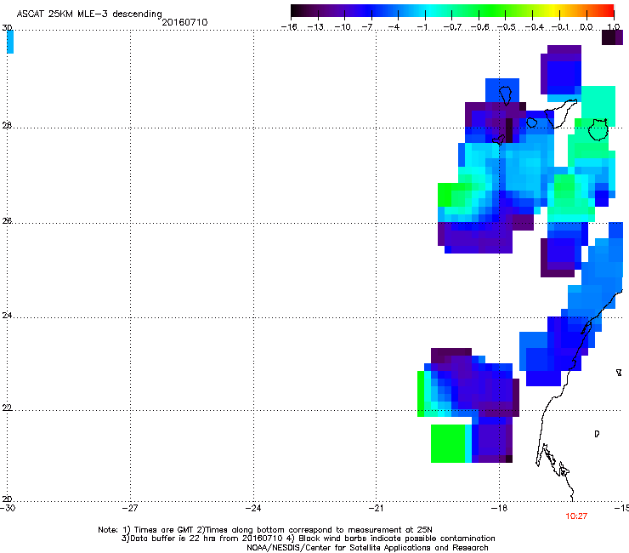Screen dimensions: 629x553
Task: Click the Tenerife island outline on the map
Action: point(561,113)
